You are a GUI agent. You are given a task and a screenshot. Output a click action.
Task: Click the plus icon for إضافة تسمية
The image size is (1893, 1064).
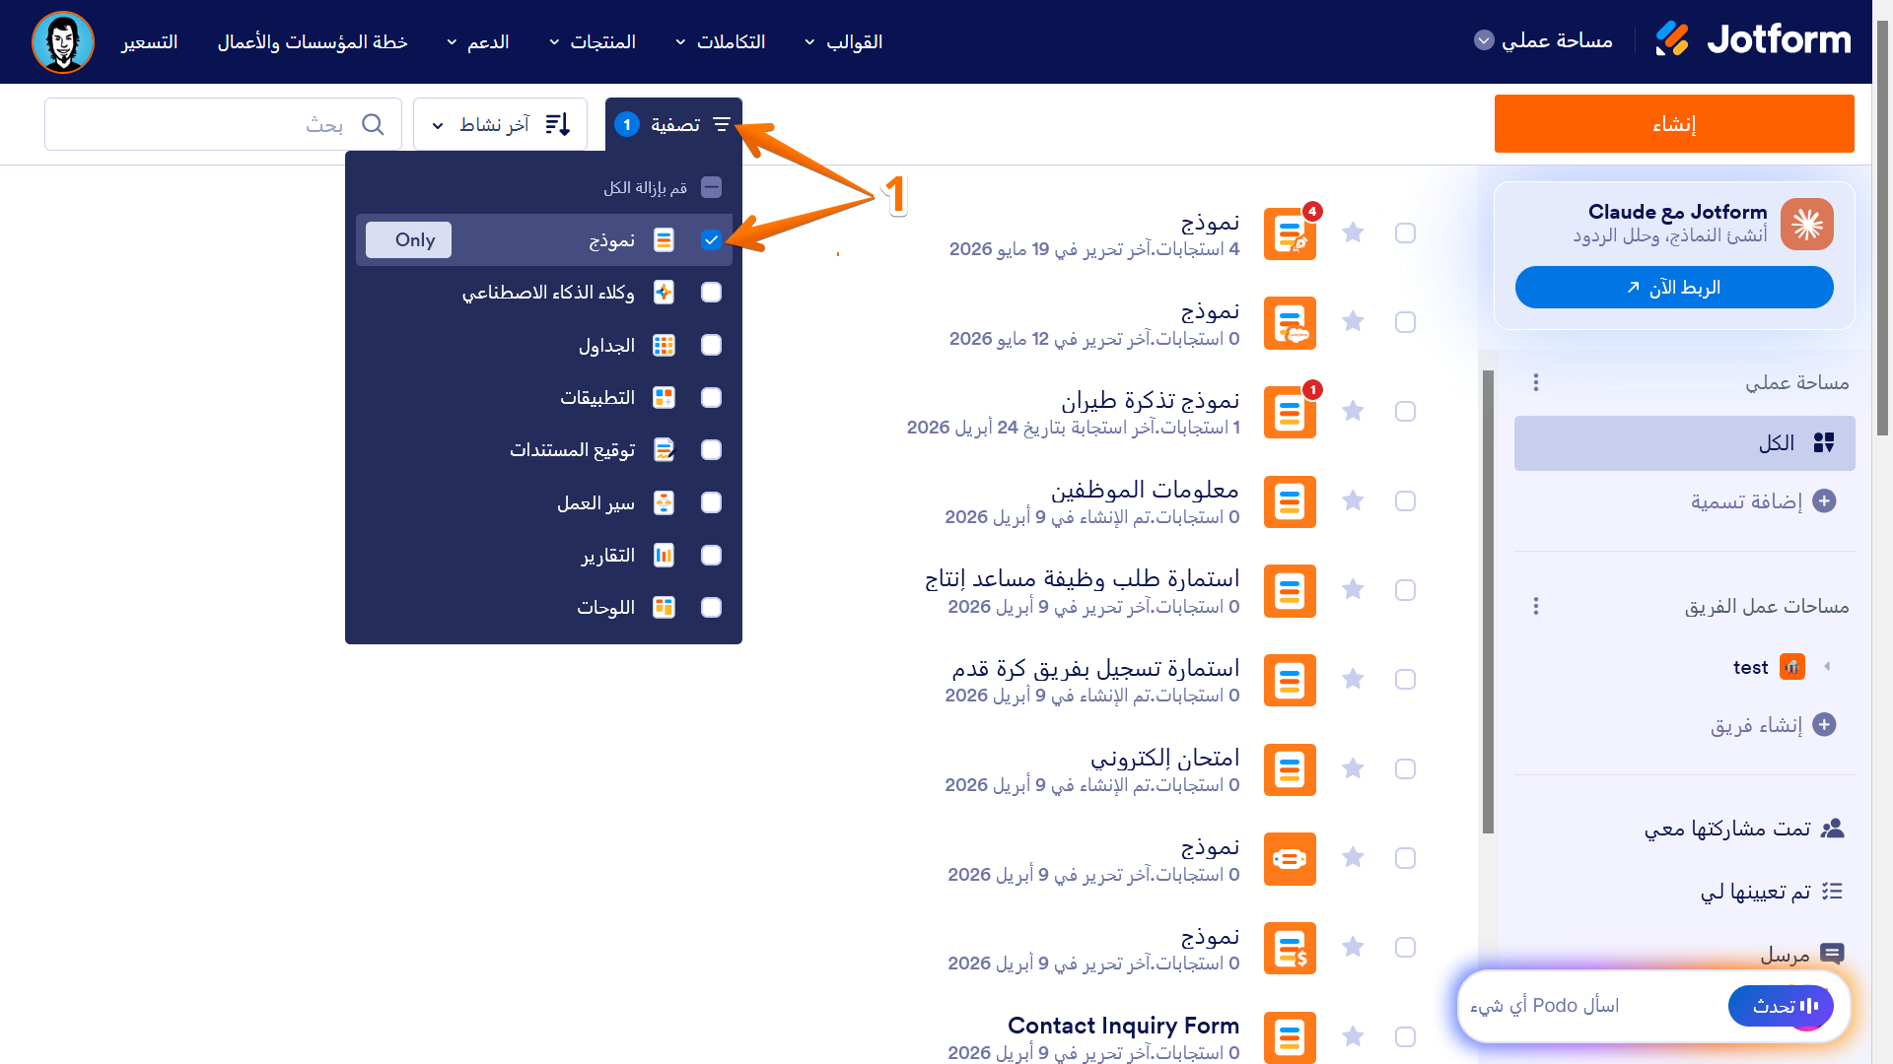coord(1824,501)
